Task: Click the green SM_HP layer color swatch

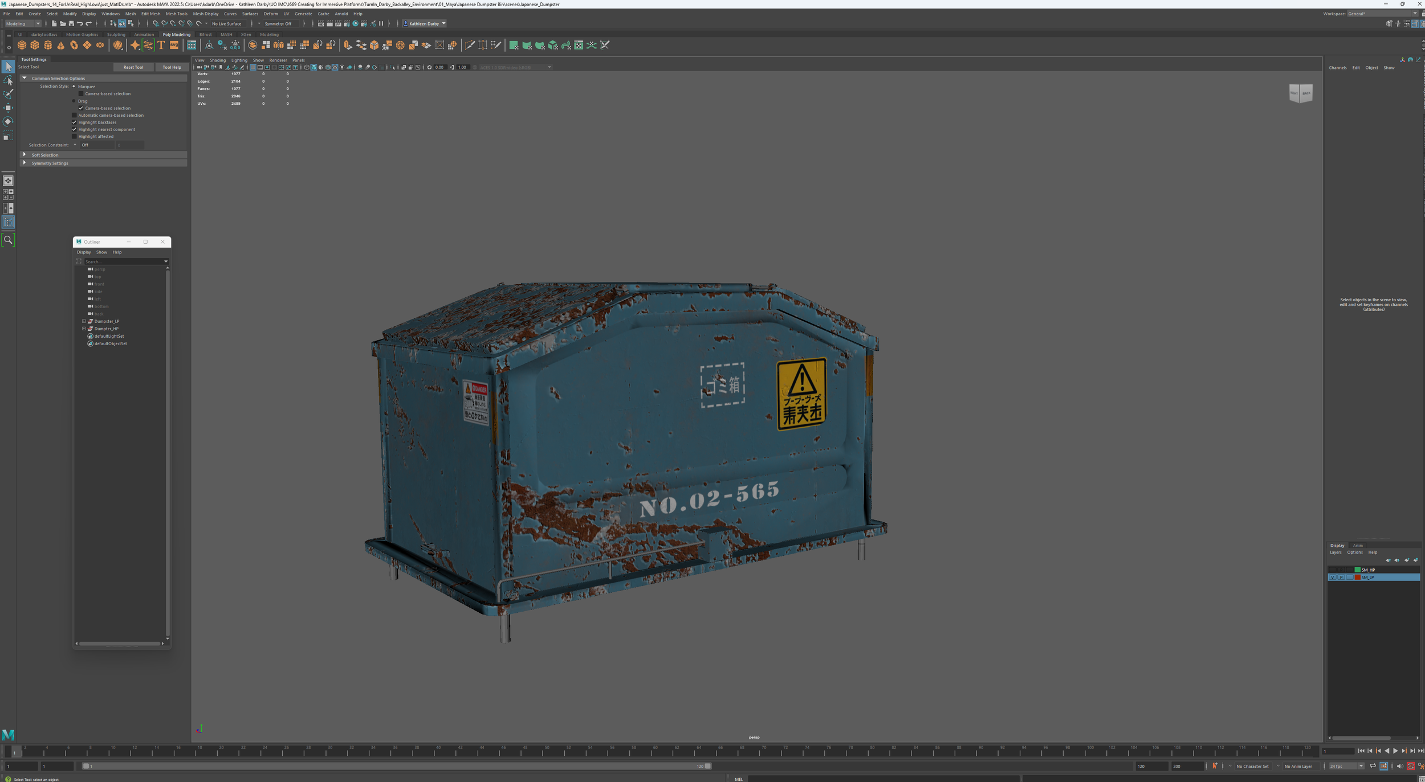Action: (x=1358, y=570)
